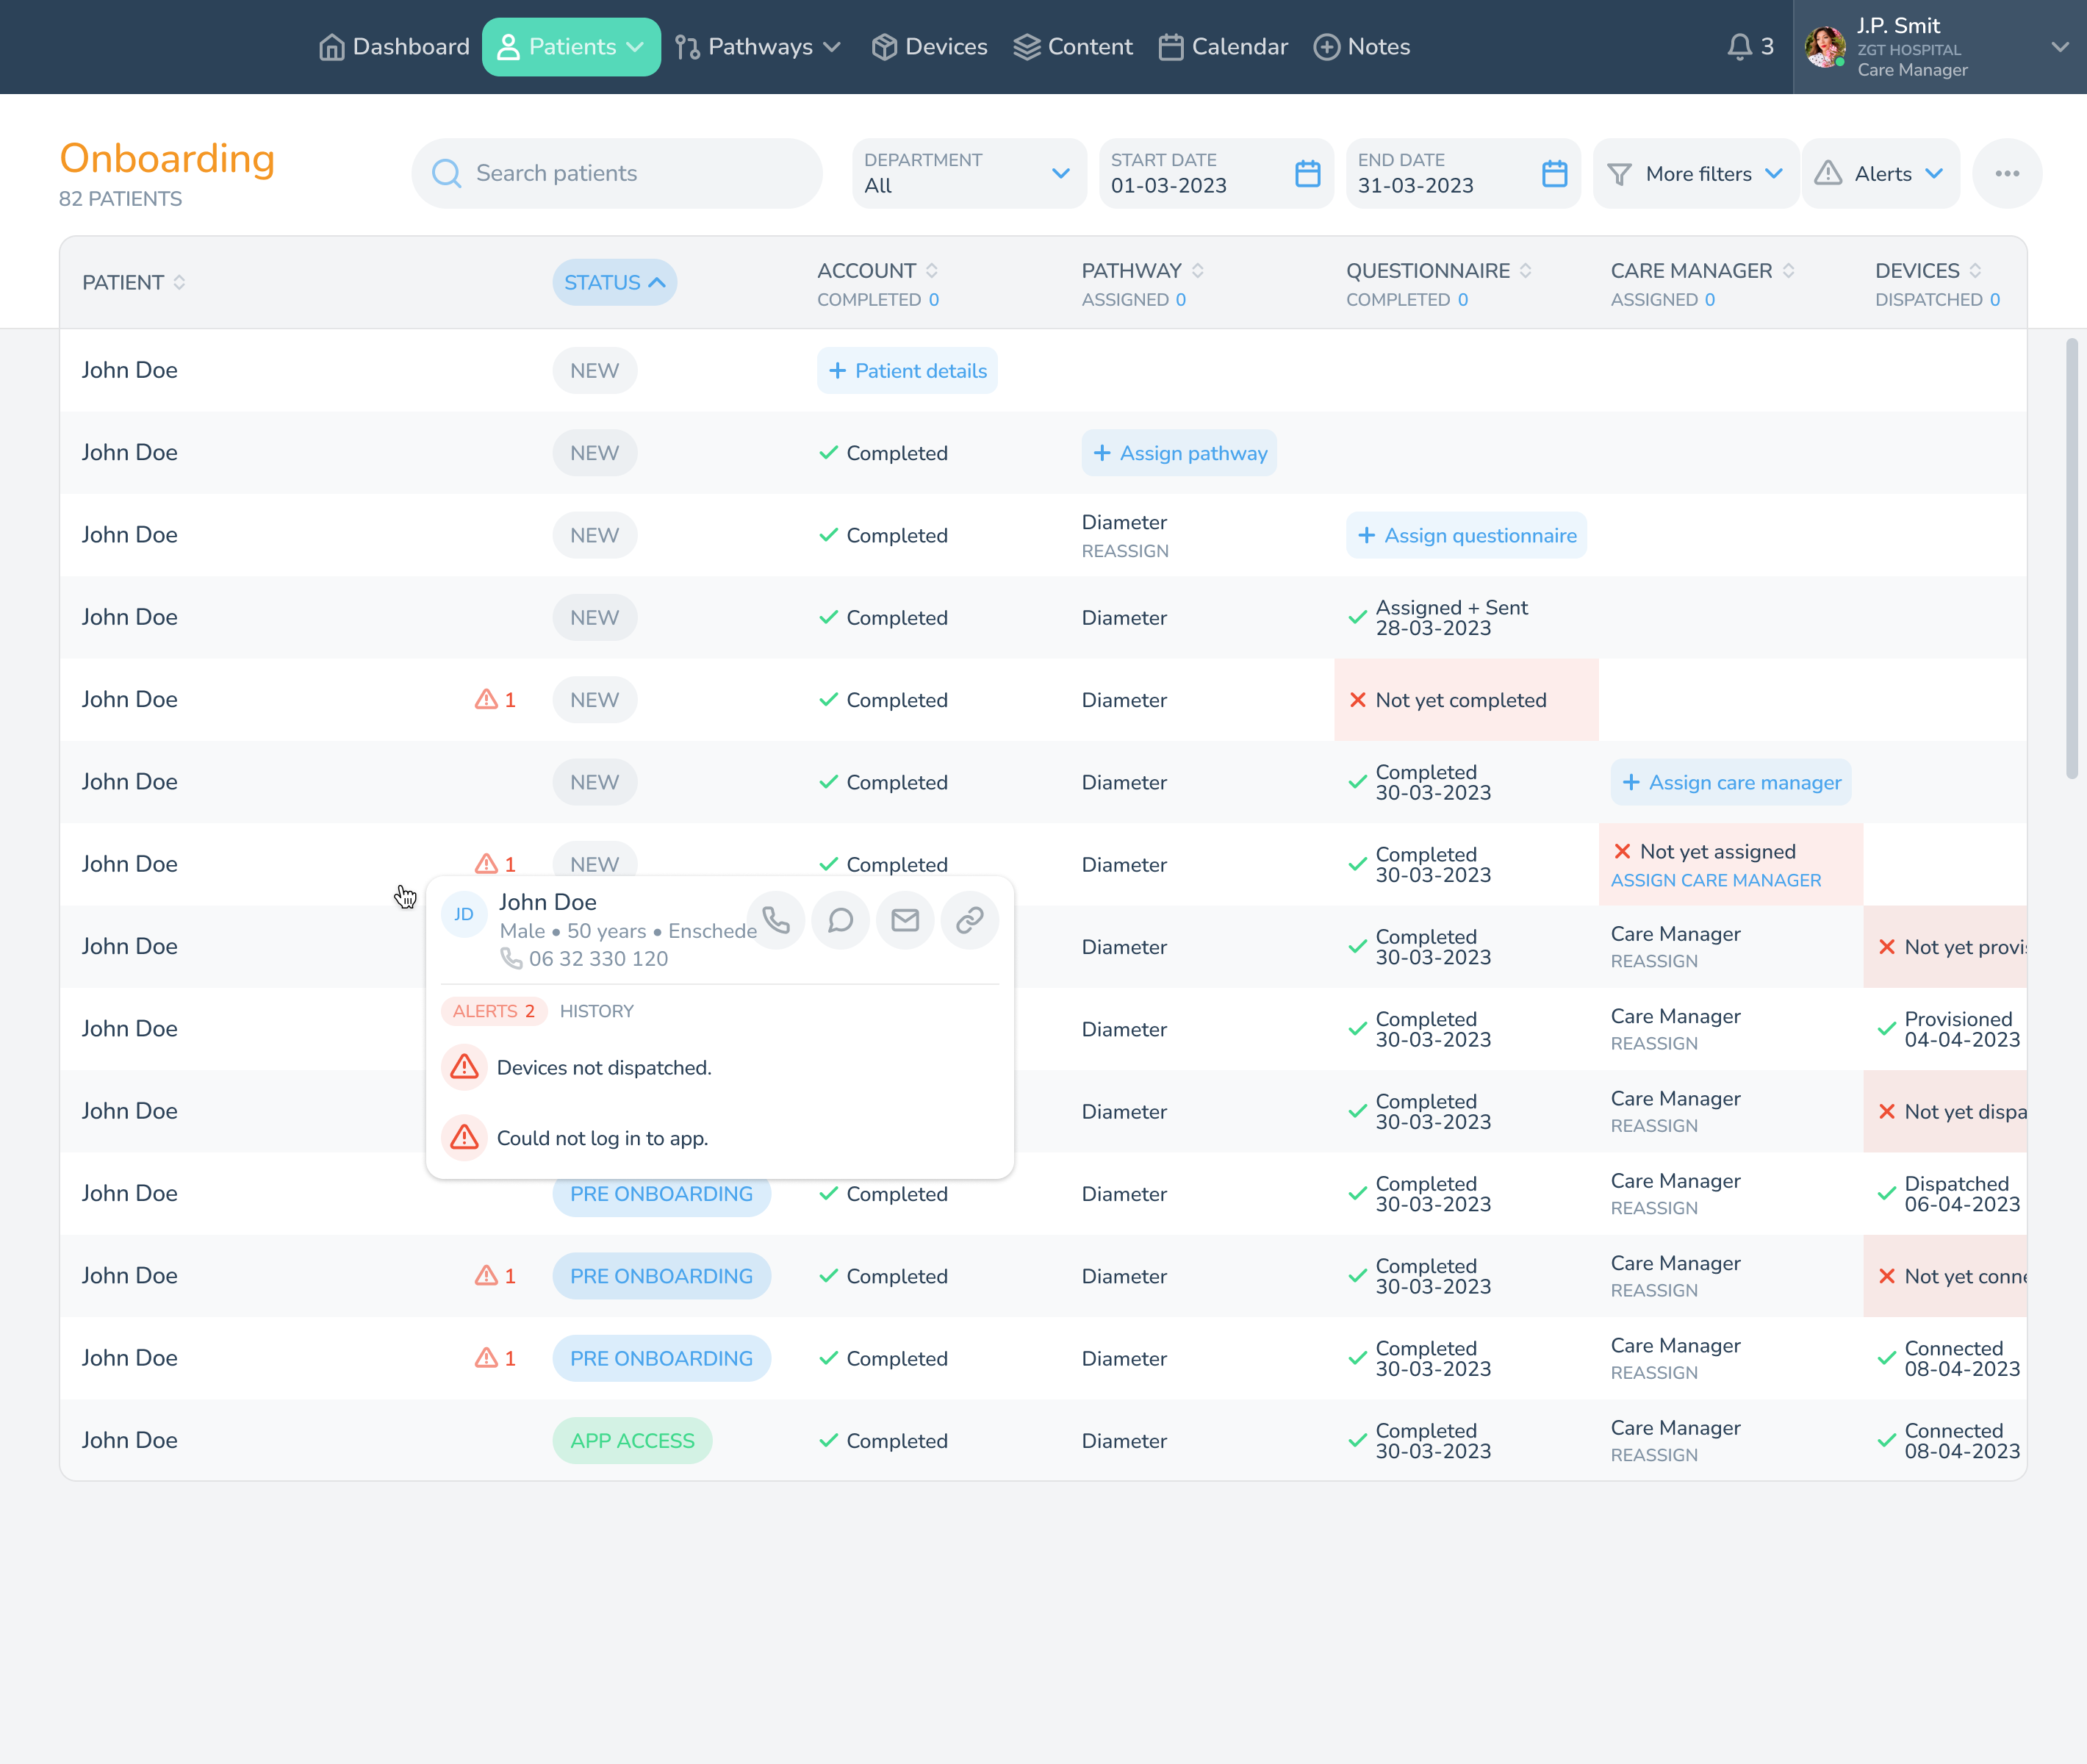Click the Search patients field
This screenshot has width=2087, height=1764.
pyautogui.click(x=617, y=174)
